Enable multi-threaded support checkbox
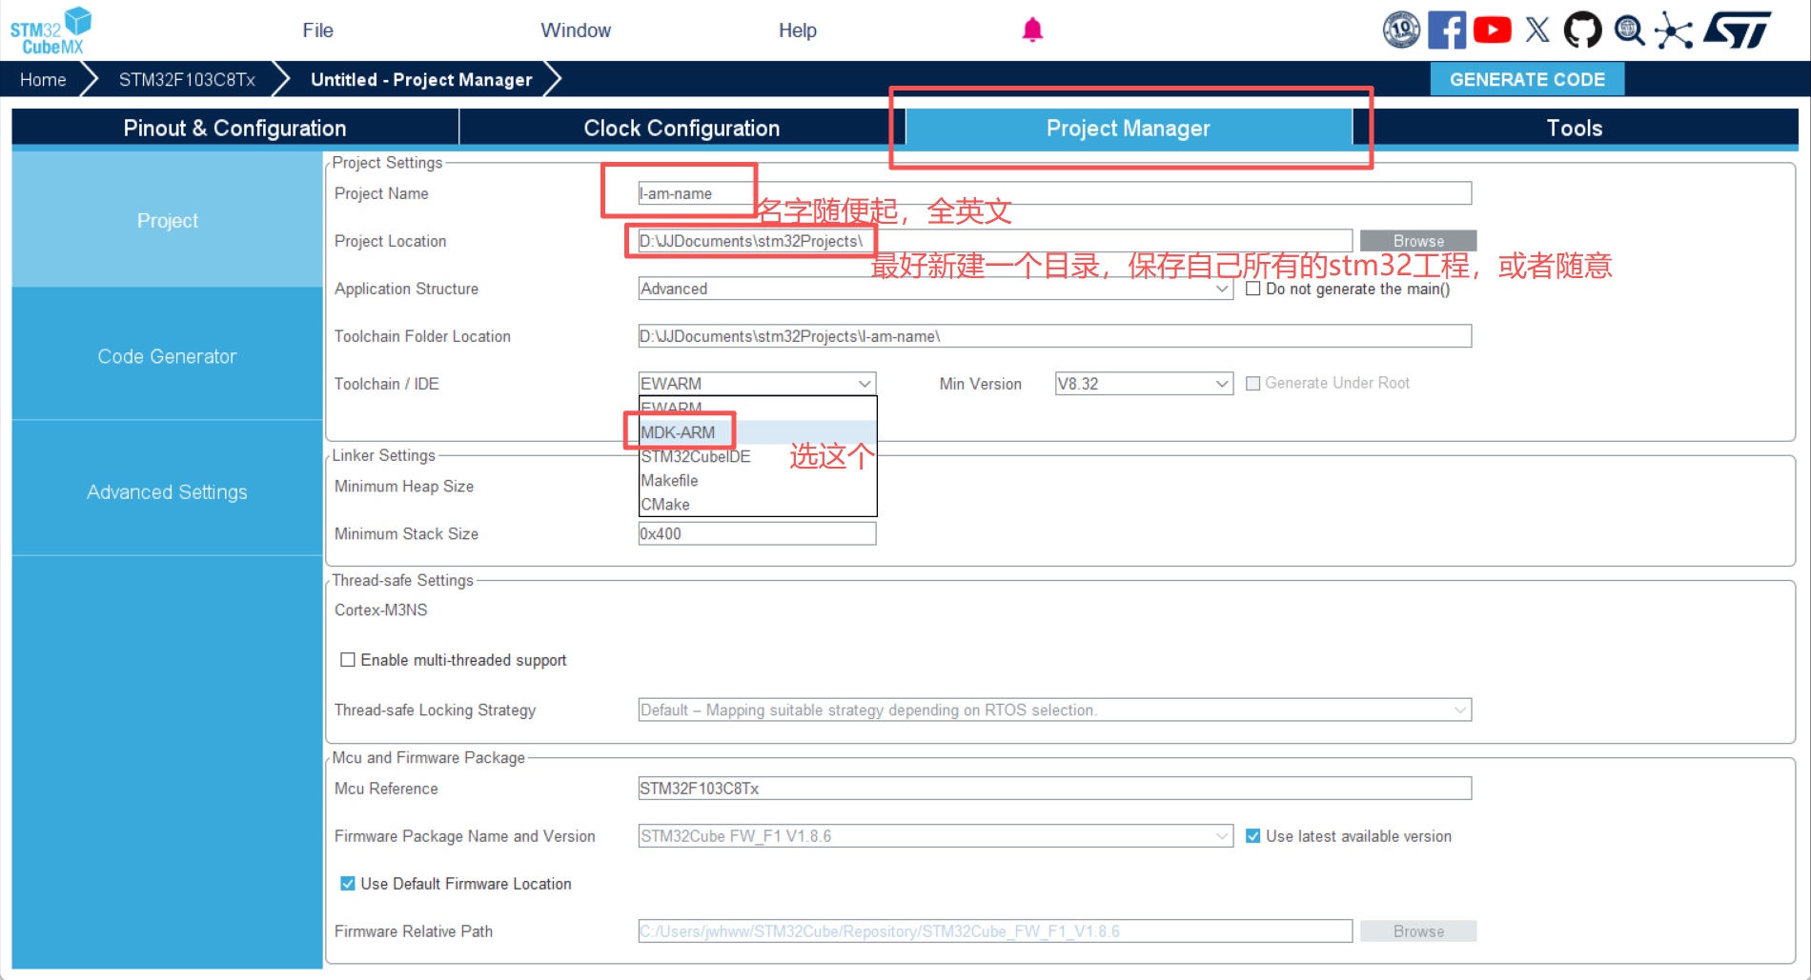This screenshot has width=1811, height=980. pos(348,660)
